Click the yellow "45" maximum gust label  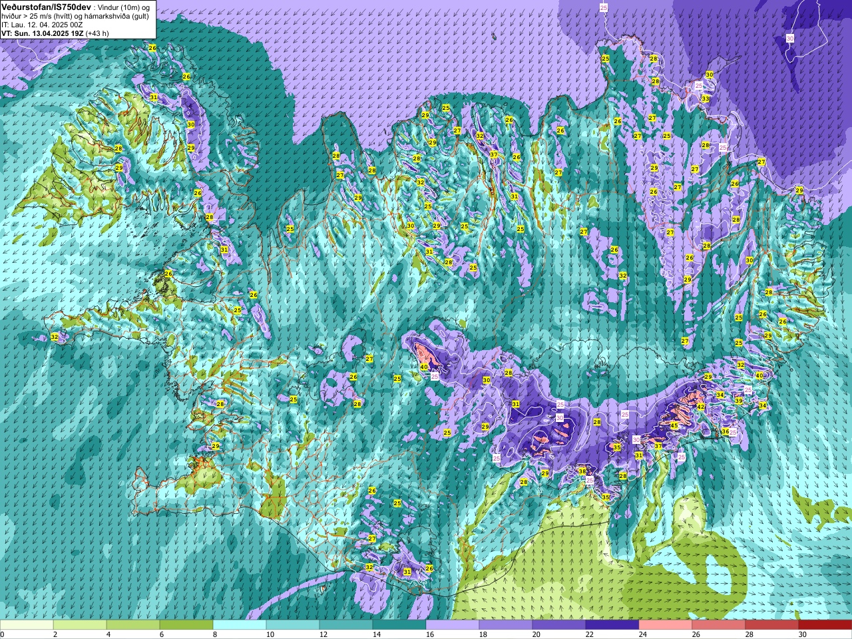[674, 426]
